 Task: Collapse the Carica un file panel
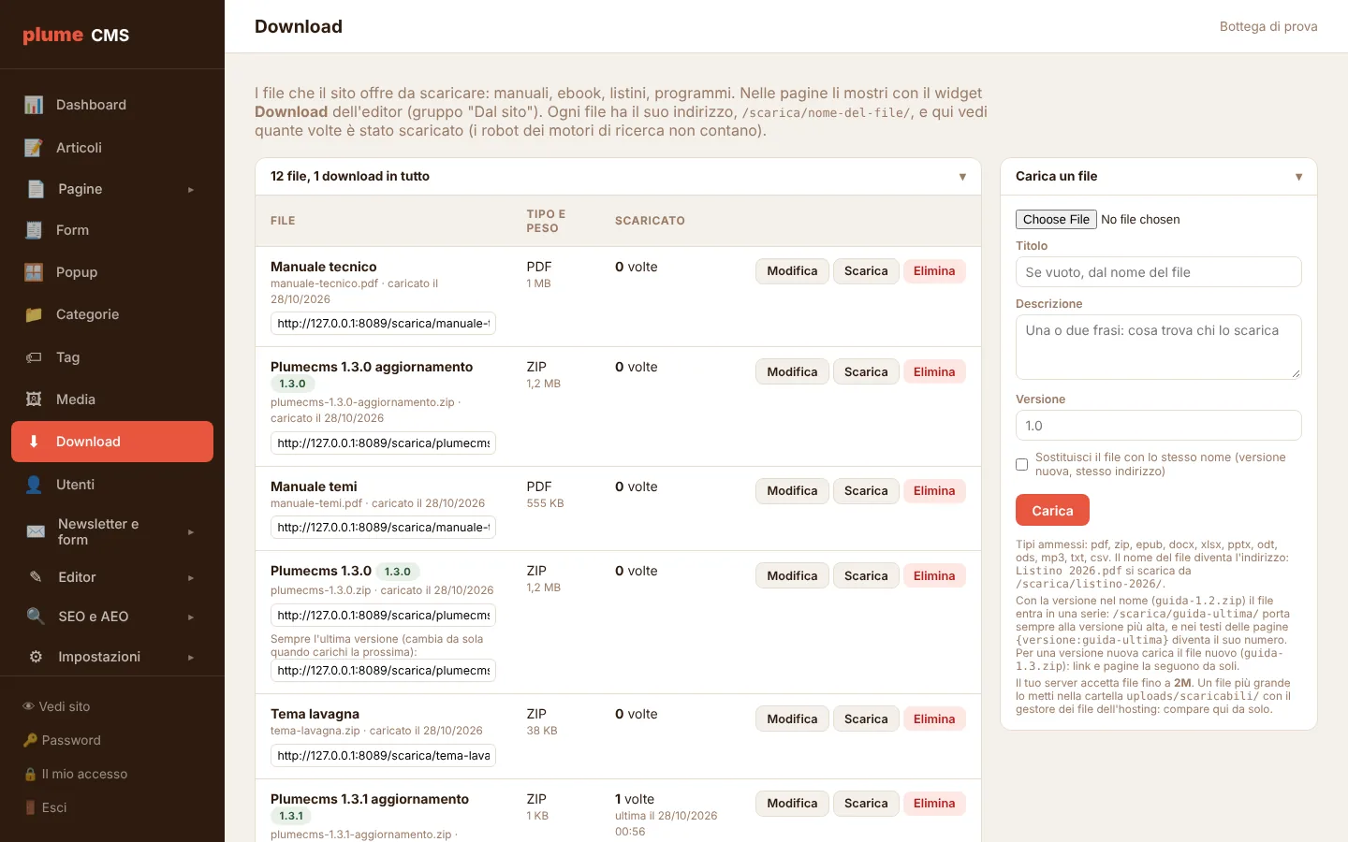pos(1298,177)
